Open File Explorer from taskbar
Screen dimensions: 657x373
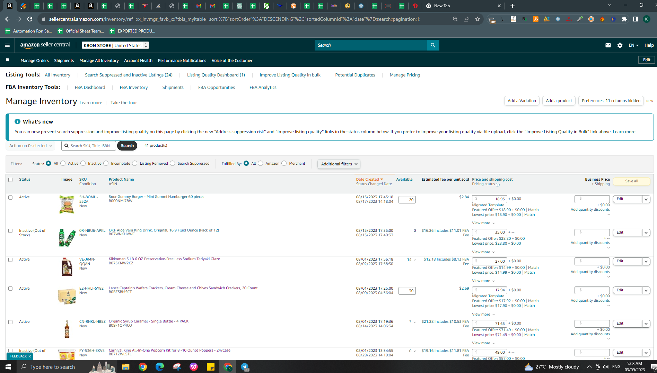point(125,367)
